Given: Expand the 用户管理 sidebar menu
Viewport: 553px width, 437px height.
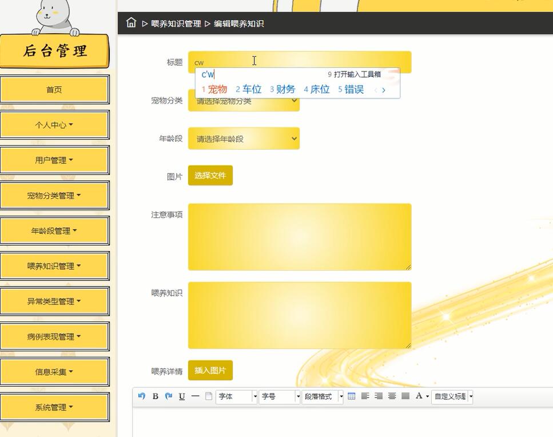Looking at the screenshot, I should click(55, 160).
